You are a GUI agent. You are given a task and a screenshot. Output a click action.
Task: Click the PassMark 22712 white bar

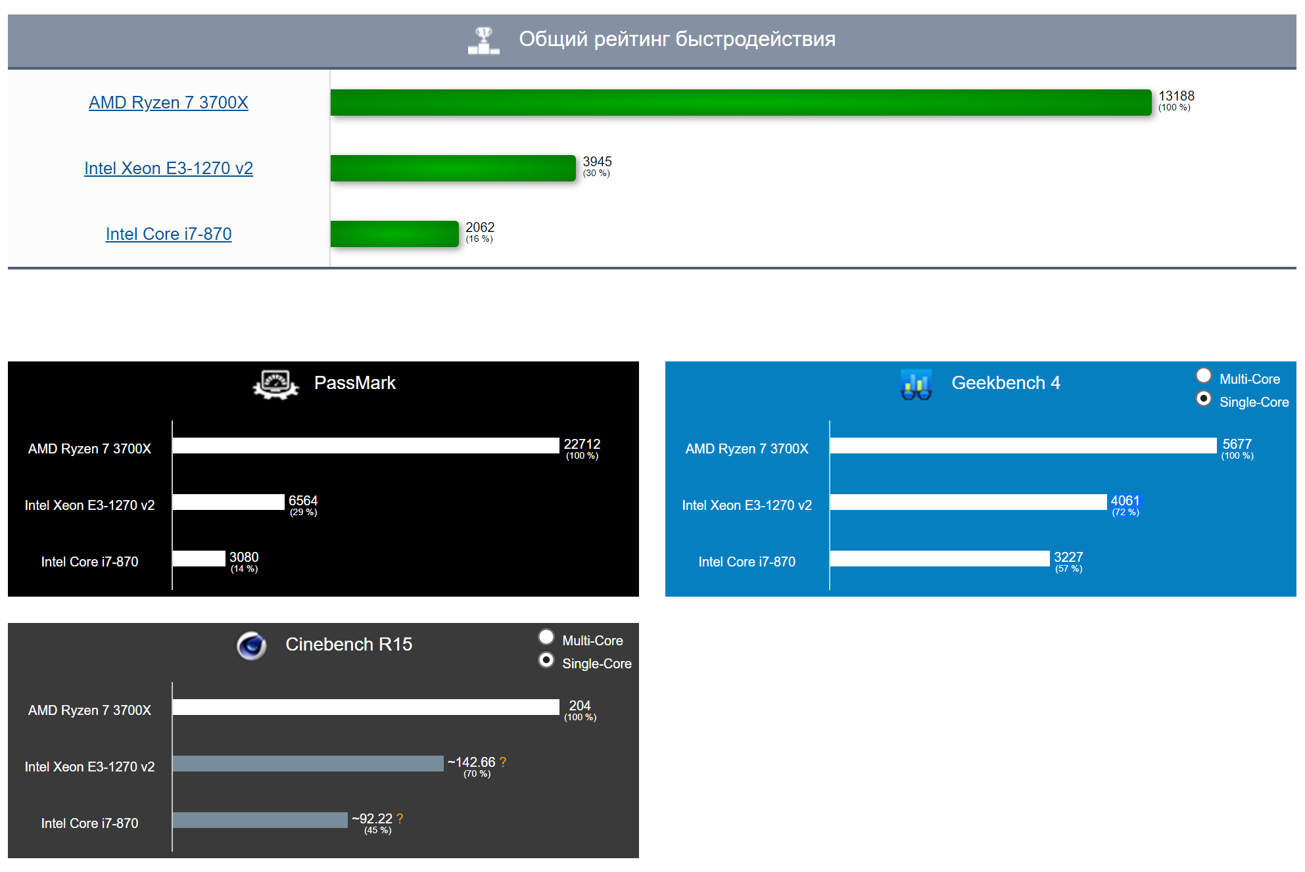[365, 446]
